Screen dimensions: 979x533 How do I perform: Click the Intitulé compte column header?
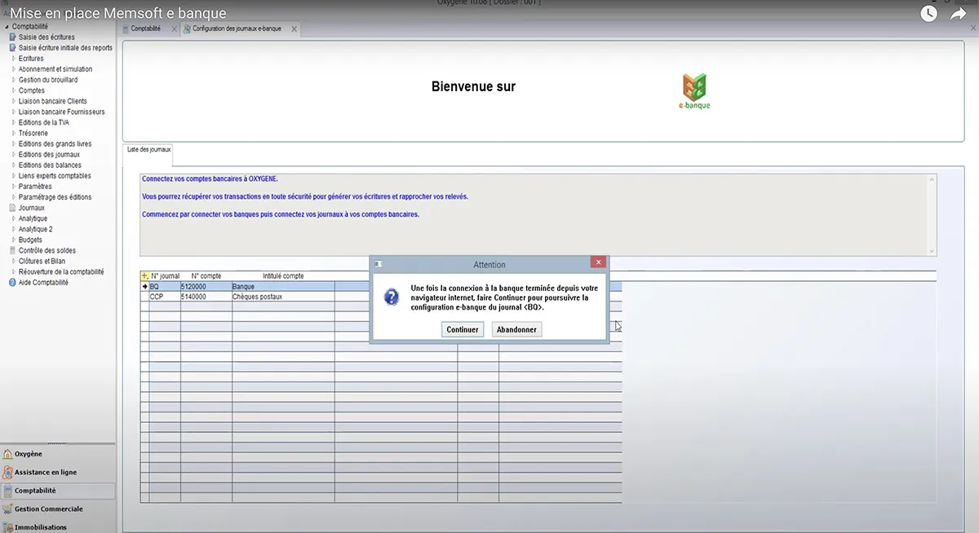(x=283, y=276)
